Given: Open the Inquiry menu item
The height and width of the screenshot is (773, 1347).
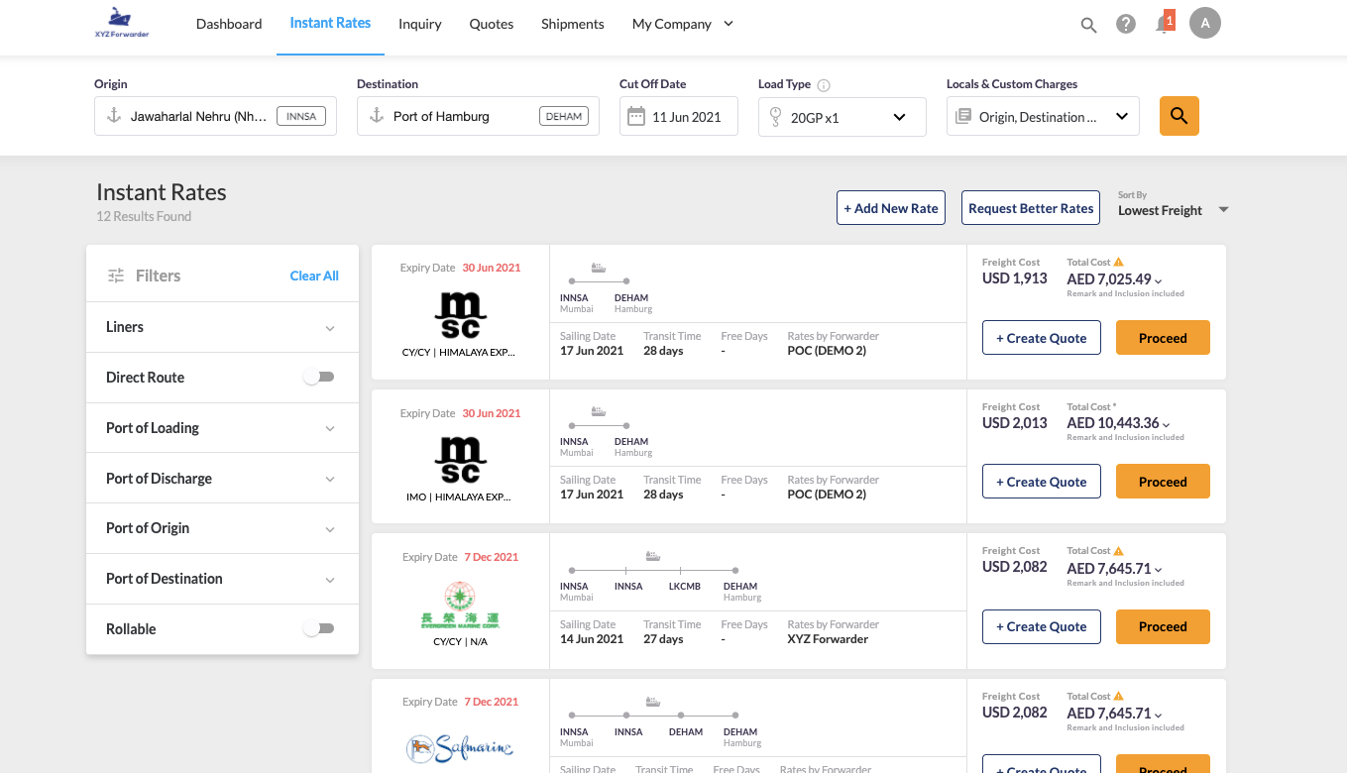Looking at the screenshot, I should 420,24.
